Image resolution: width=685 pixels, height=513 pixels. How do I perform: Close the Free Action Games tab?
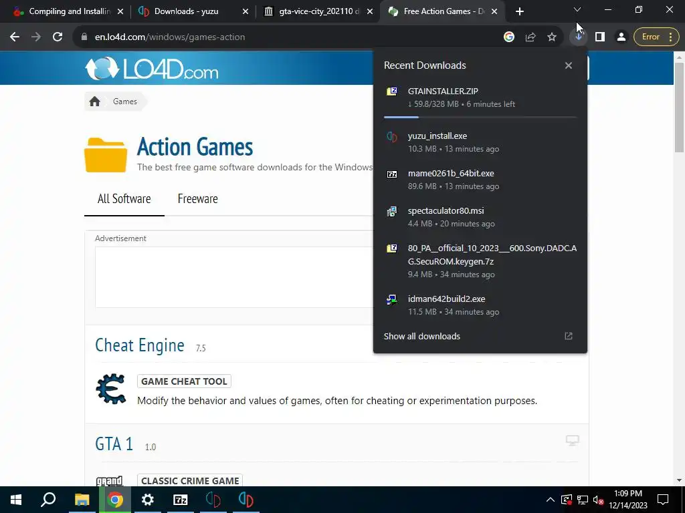[494, 11]
